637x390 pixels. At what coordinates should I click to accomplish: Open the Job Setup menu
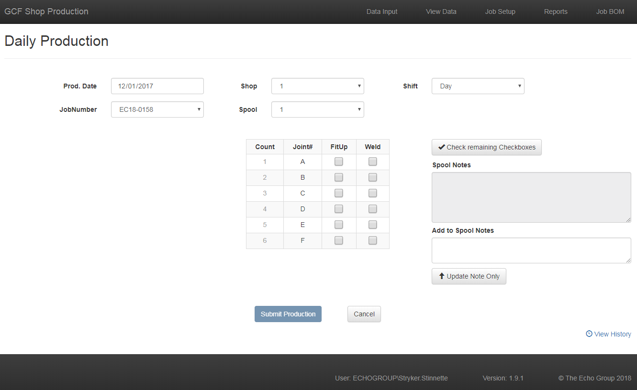pos(500,11)
